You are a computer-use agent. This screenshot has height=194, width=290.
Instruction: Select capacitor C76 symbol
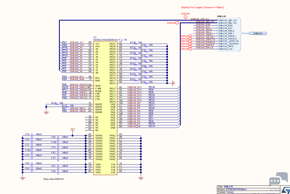click(32, 136)
